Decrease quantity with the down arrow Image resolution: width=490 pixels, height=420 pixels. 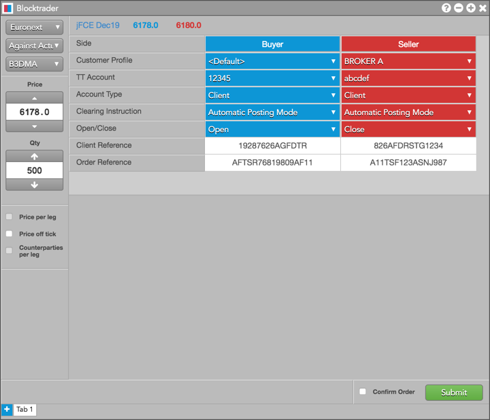pyautogui.click(x=35, y=184)
